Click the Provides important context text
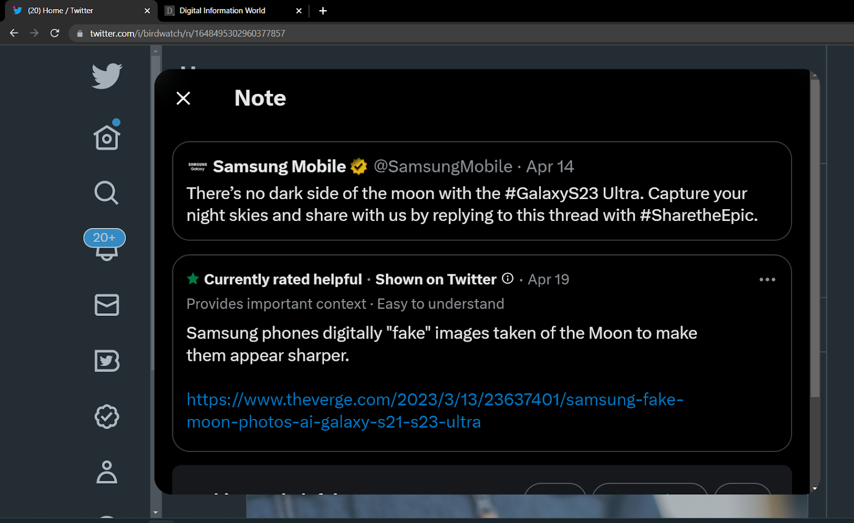The height and width of the screenshot is (523, 854). coord(276,304)
